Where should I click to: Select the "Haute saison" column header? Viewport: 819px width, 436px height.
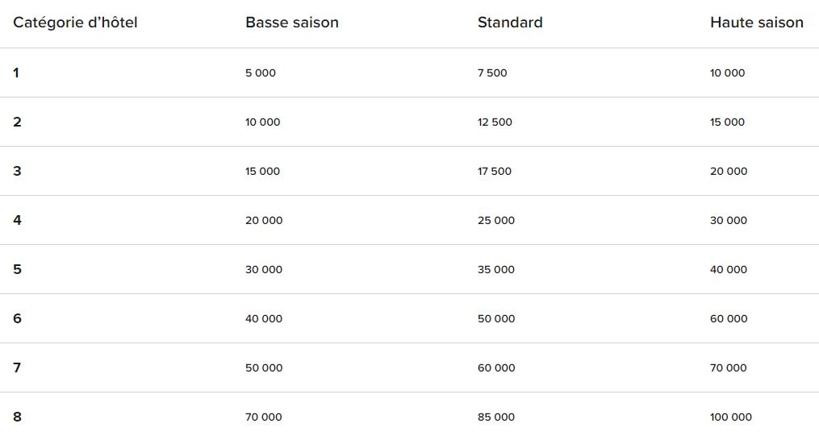[x=756, y=23]
